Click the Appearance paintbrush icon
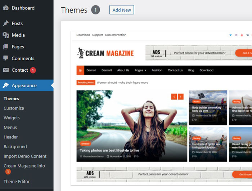 point(6,85)
